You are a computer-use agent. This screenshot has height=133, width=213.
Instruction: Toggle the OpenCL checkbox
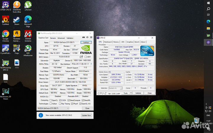pyautogui.click(x=51, y=100)
